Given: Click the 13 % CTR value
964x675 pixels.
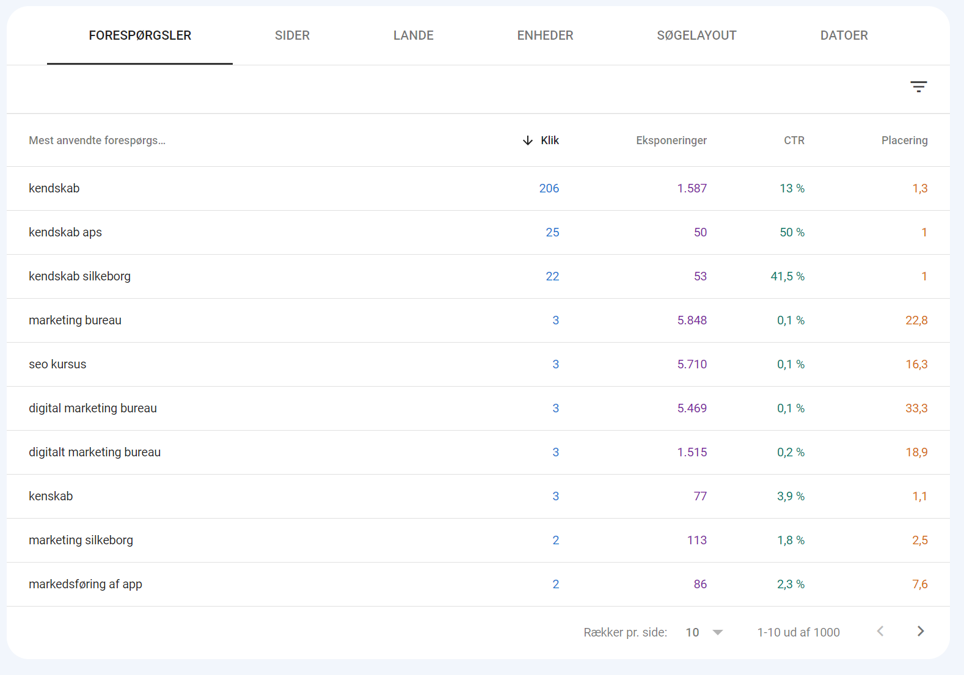Looking at the screenshot, I should click(792, 189).
